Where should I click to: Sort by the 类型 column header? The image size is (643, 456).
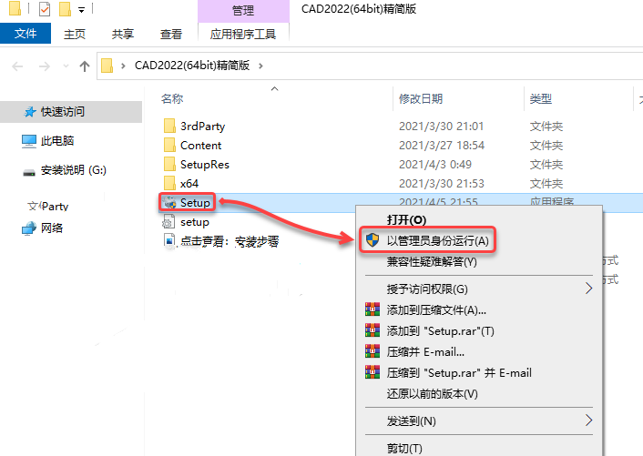pyautogui.click(x=540, y=98)
